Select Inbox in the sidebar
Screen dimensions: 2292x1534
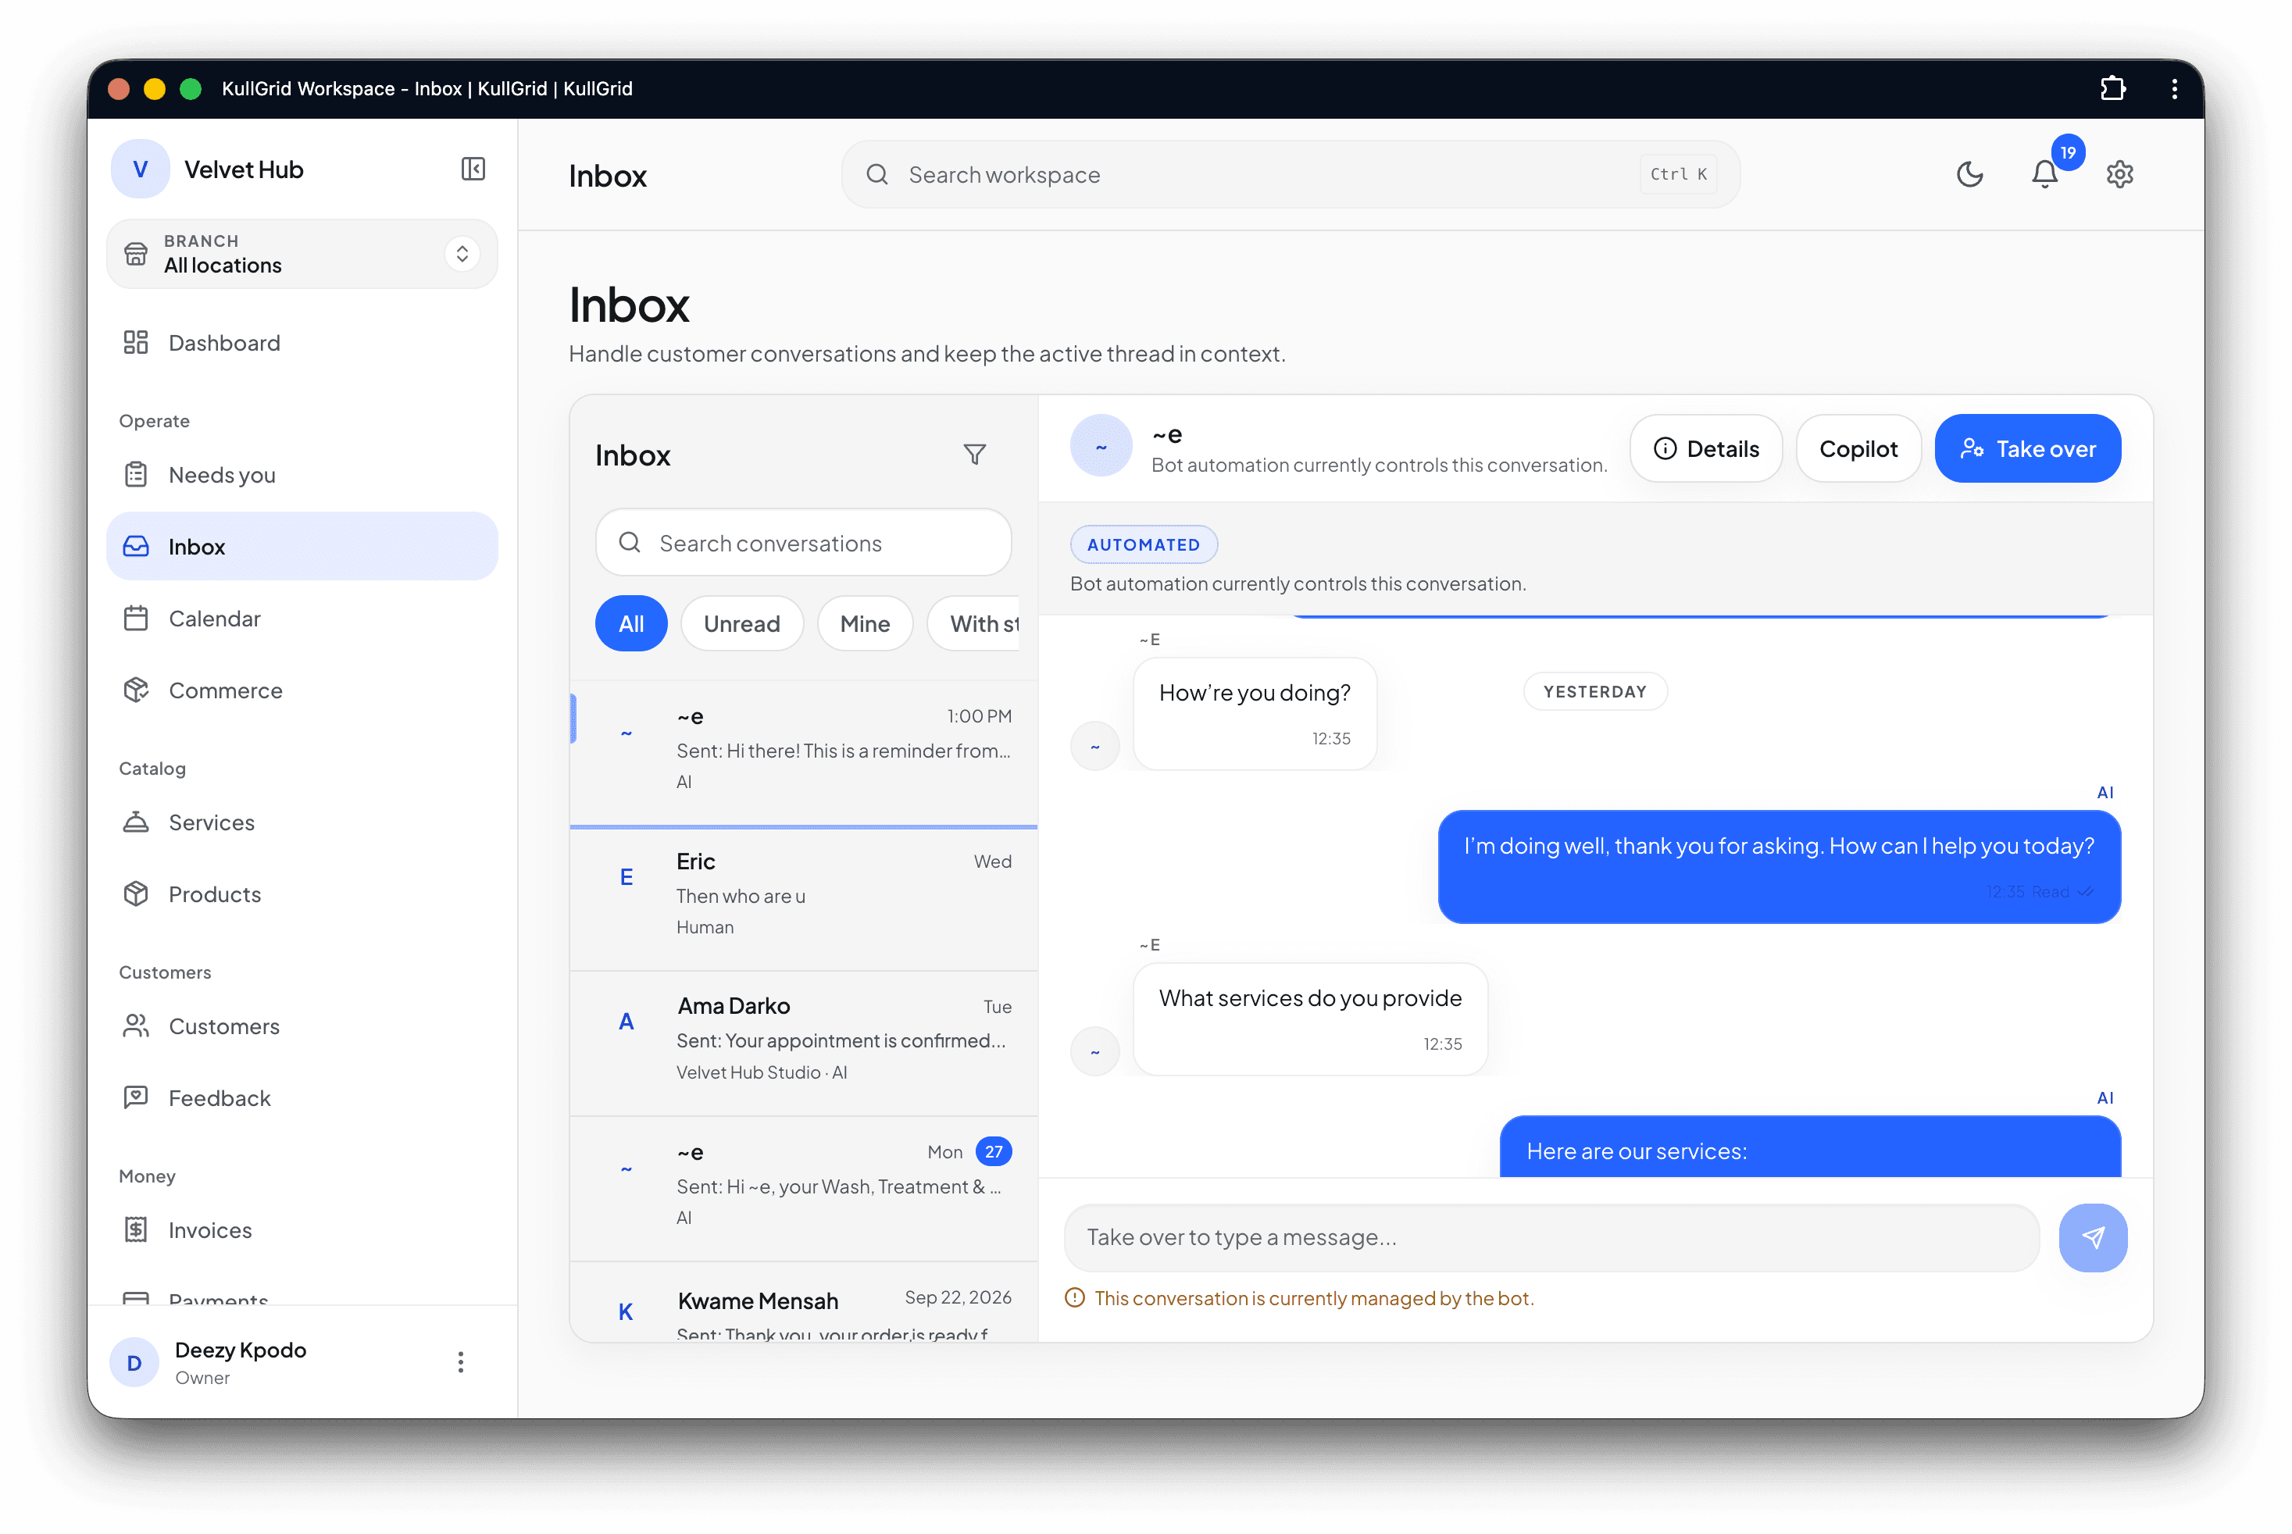302,546
